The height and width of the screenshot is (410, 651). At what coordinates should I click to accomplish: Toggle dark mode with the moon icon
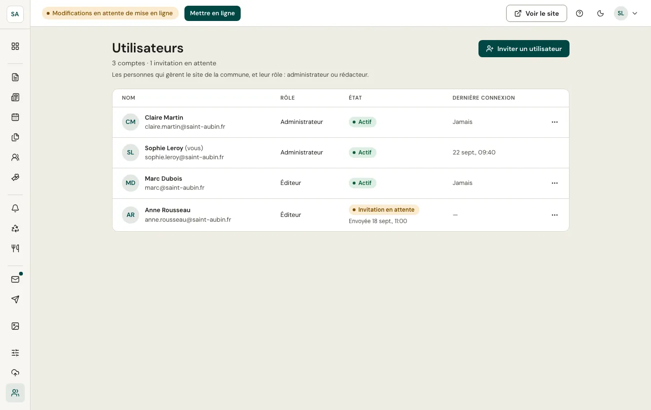[x=600, y=13]
